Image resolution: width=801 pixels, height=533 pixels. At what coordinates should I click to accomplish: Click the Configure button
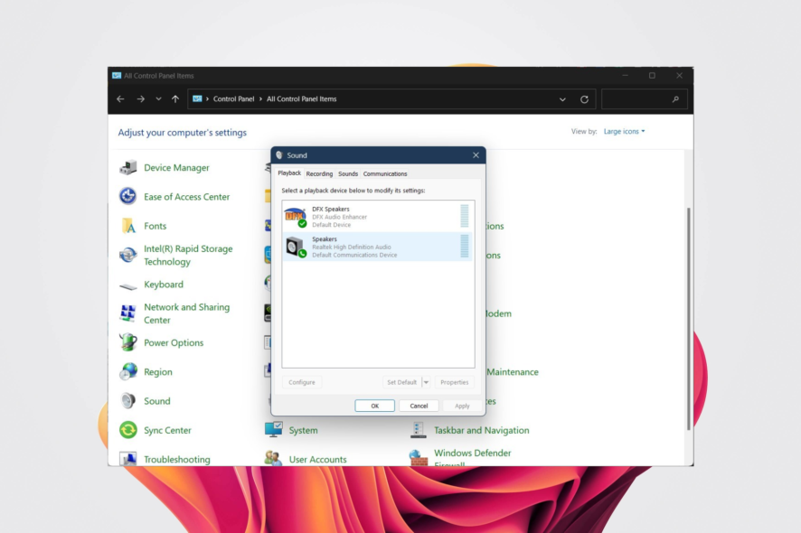tap(302, 382)
